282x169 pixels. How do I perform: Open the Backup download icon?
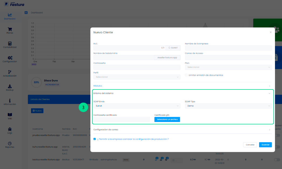[10, 86]
